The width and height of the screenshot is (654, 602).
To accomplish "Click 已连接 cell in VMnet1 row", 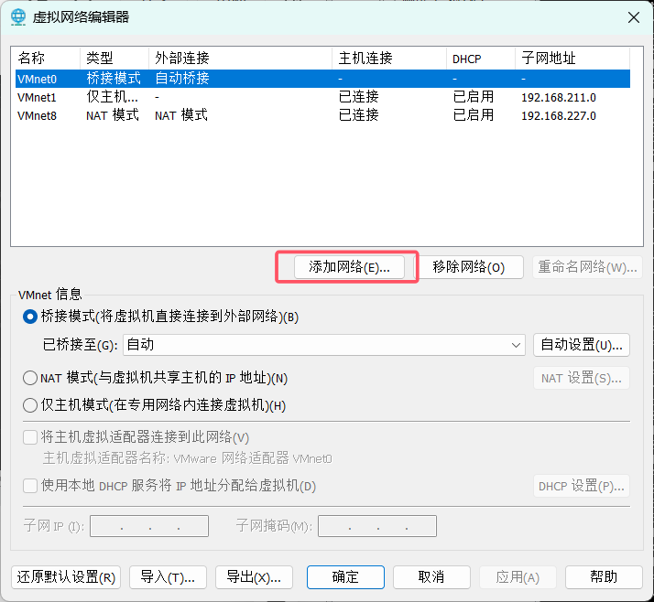I will [x=359, y=97].
